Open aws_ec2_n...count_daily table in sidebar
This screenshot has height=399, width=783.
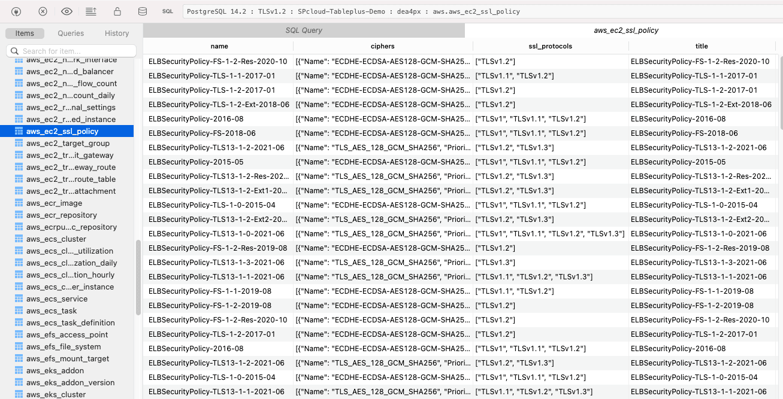tap(70, 96)
